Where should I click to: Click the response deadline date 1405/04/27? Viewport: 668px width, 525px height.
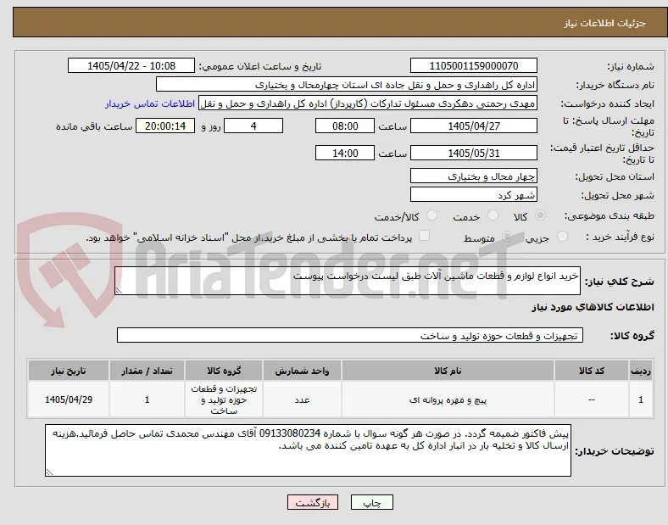click(474, 126)
